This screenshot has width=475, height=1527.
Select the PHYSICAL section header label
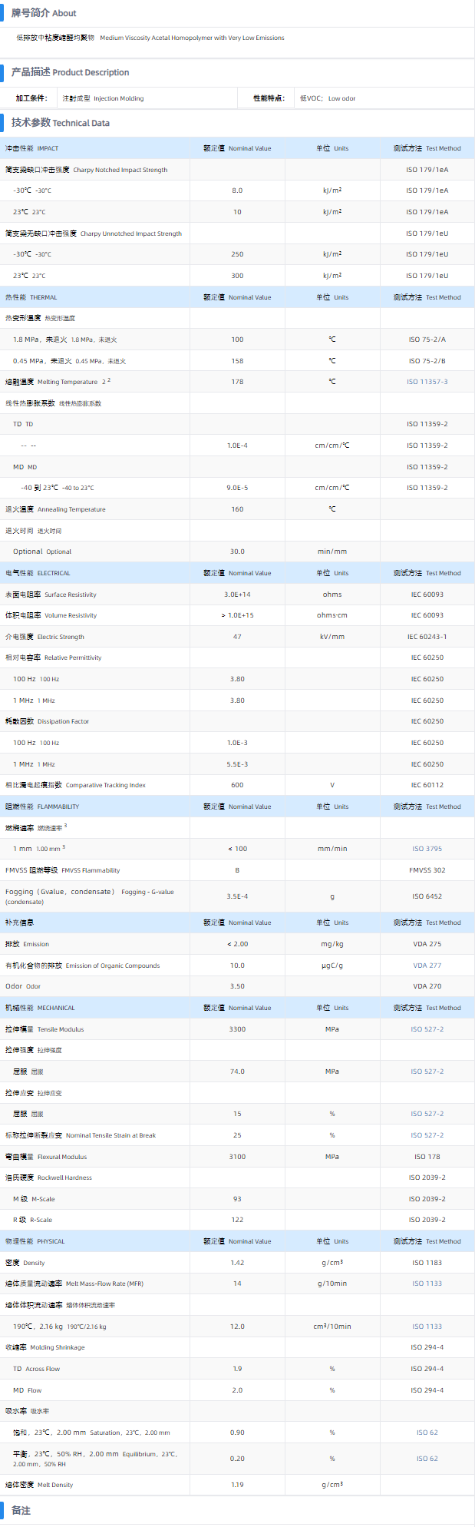[x=35, y=1241]
